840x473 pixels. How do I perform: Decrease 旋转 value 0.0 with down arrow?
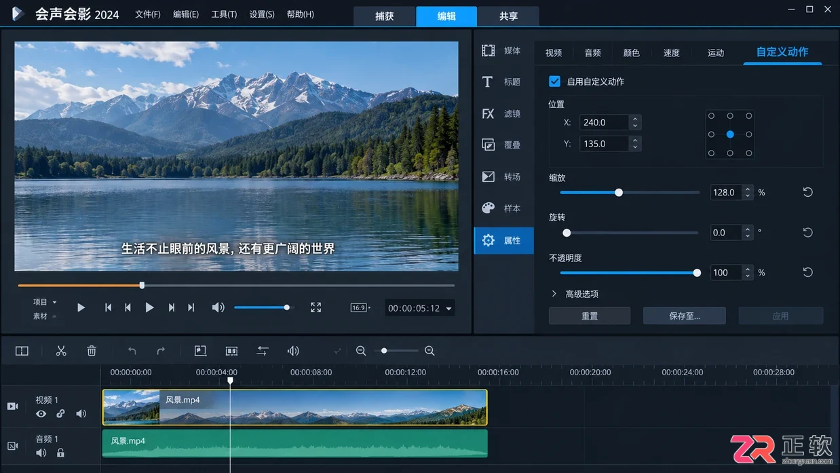tap(747, 236)
